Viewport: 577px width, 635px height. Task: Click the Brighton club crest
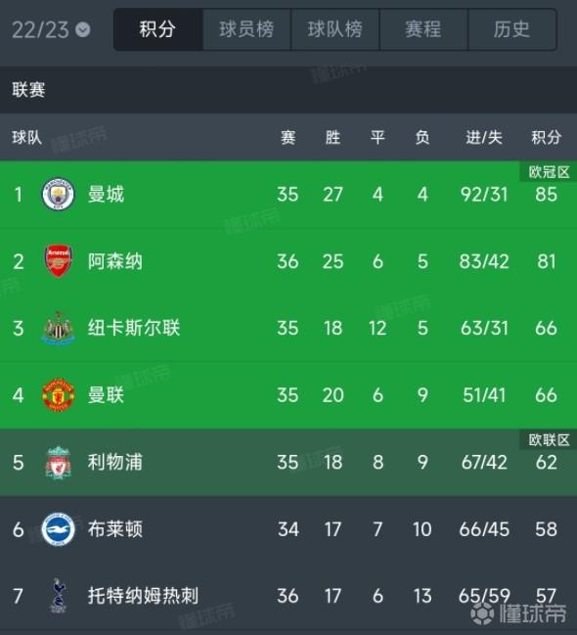pyautogui.click(x=59, y=529)
